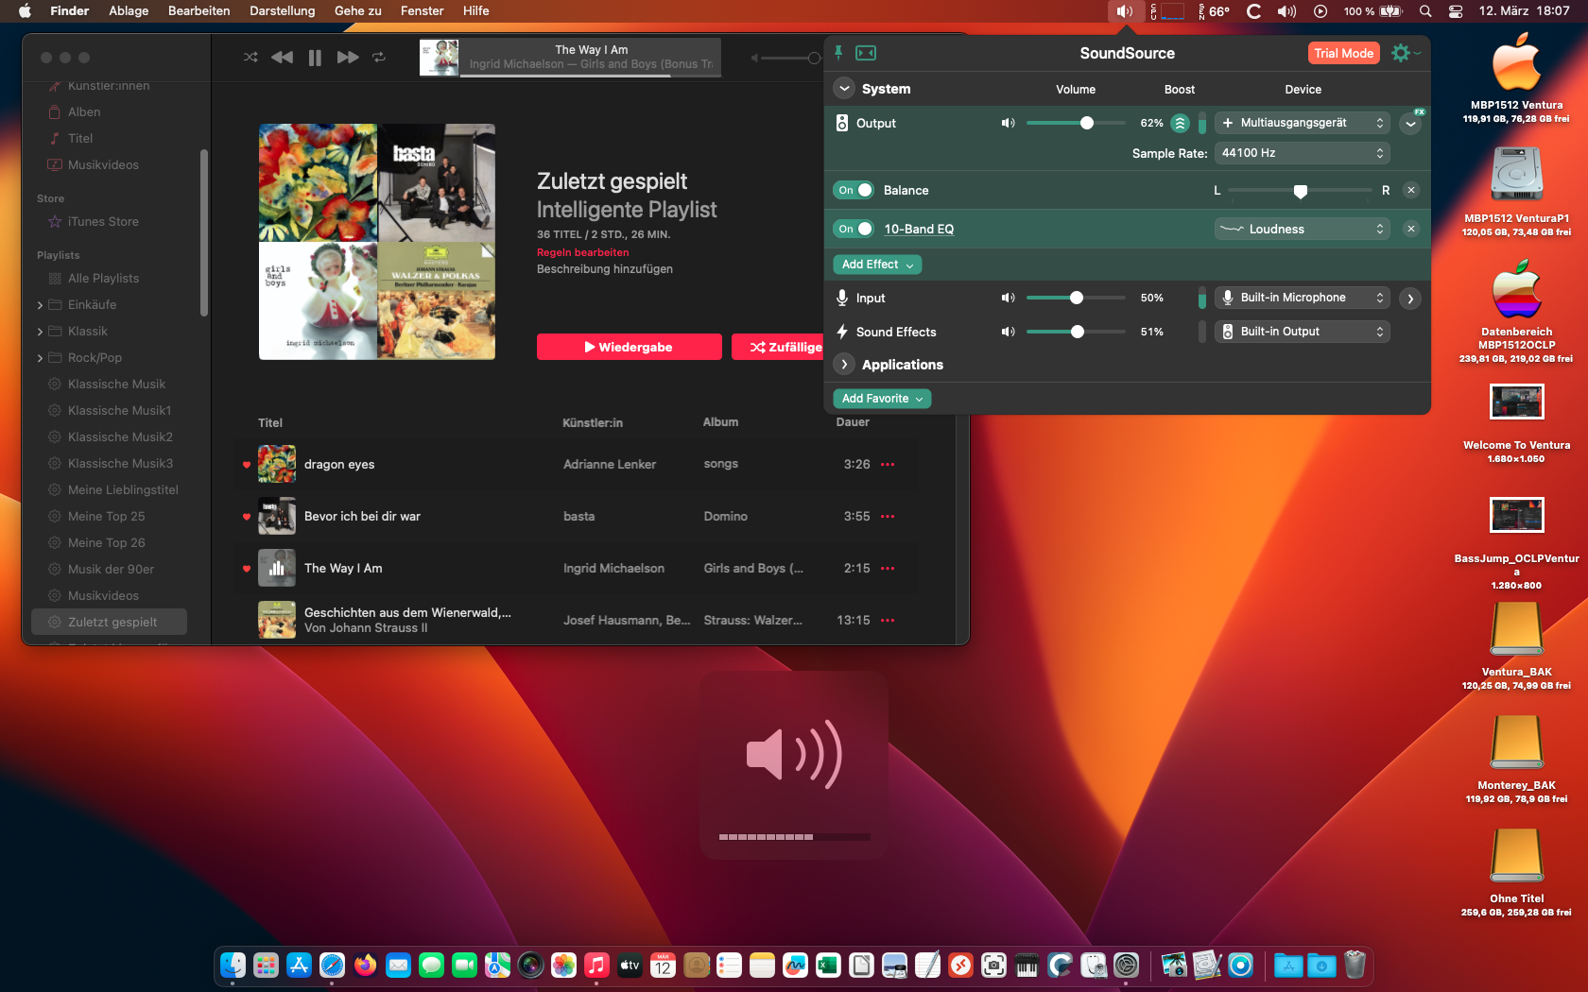Adjust the Input volume slider
The image size is (1588, 992).
(1076, 298)
